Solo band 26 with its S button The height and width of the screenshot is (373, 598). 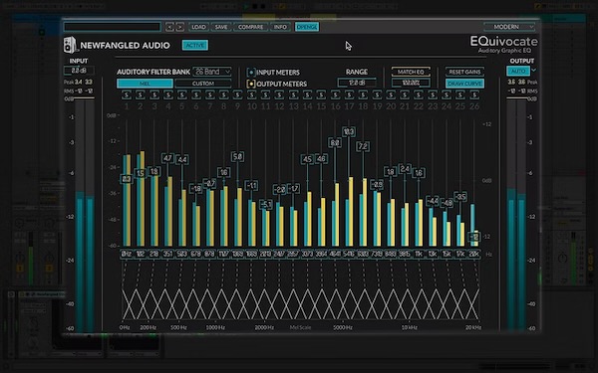(x=474, y=94)
